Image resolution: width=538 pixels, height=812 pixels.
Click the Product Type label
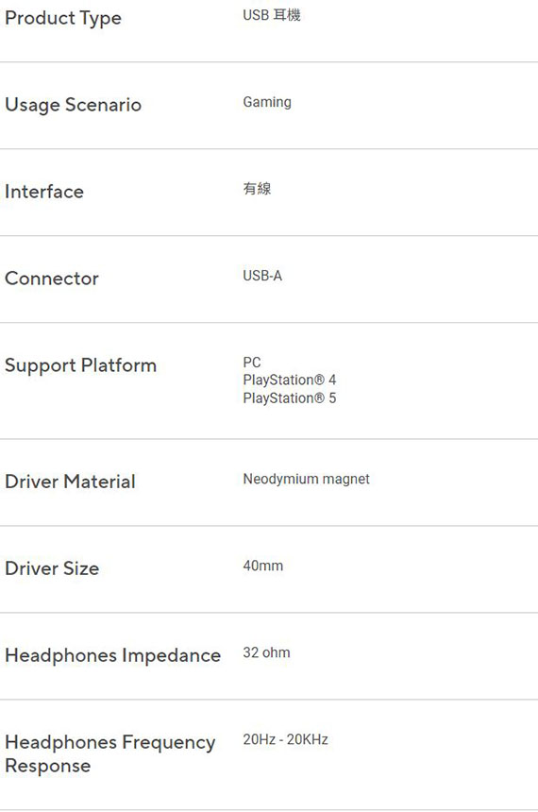(x=63, y=18)
